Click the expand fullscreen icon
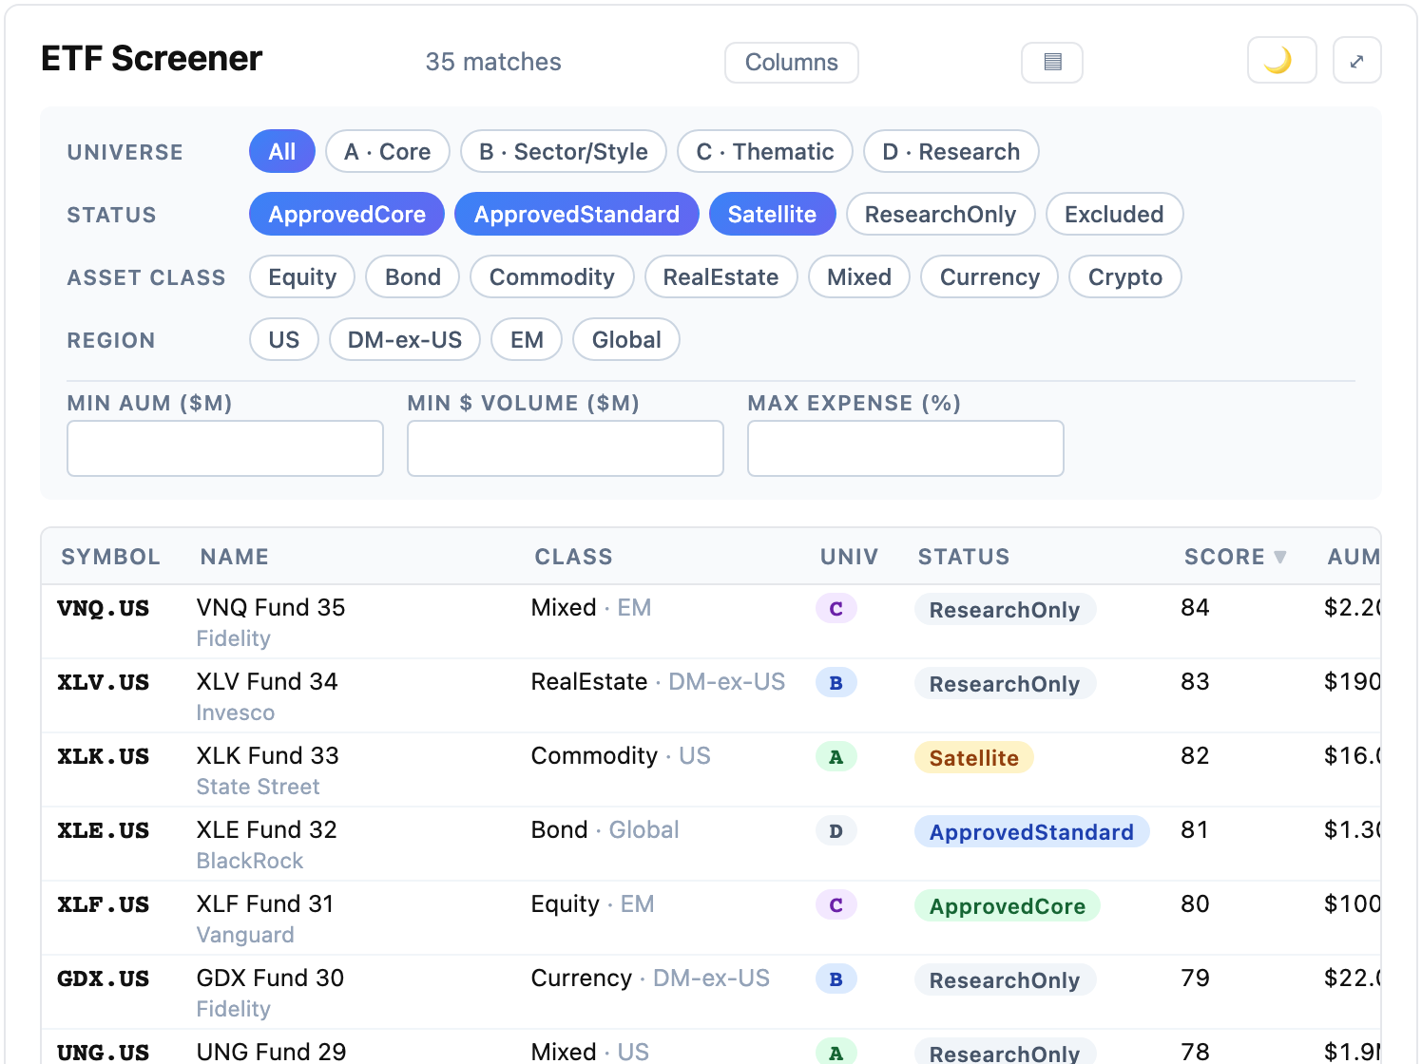The height and width of the screenshot is (1064, 1422). (1356, 61)
